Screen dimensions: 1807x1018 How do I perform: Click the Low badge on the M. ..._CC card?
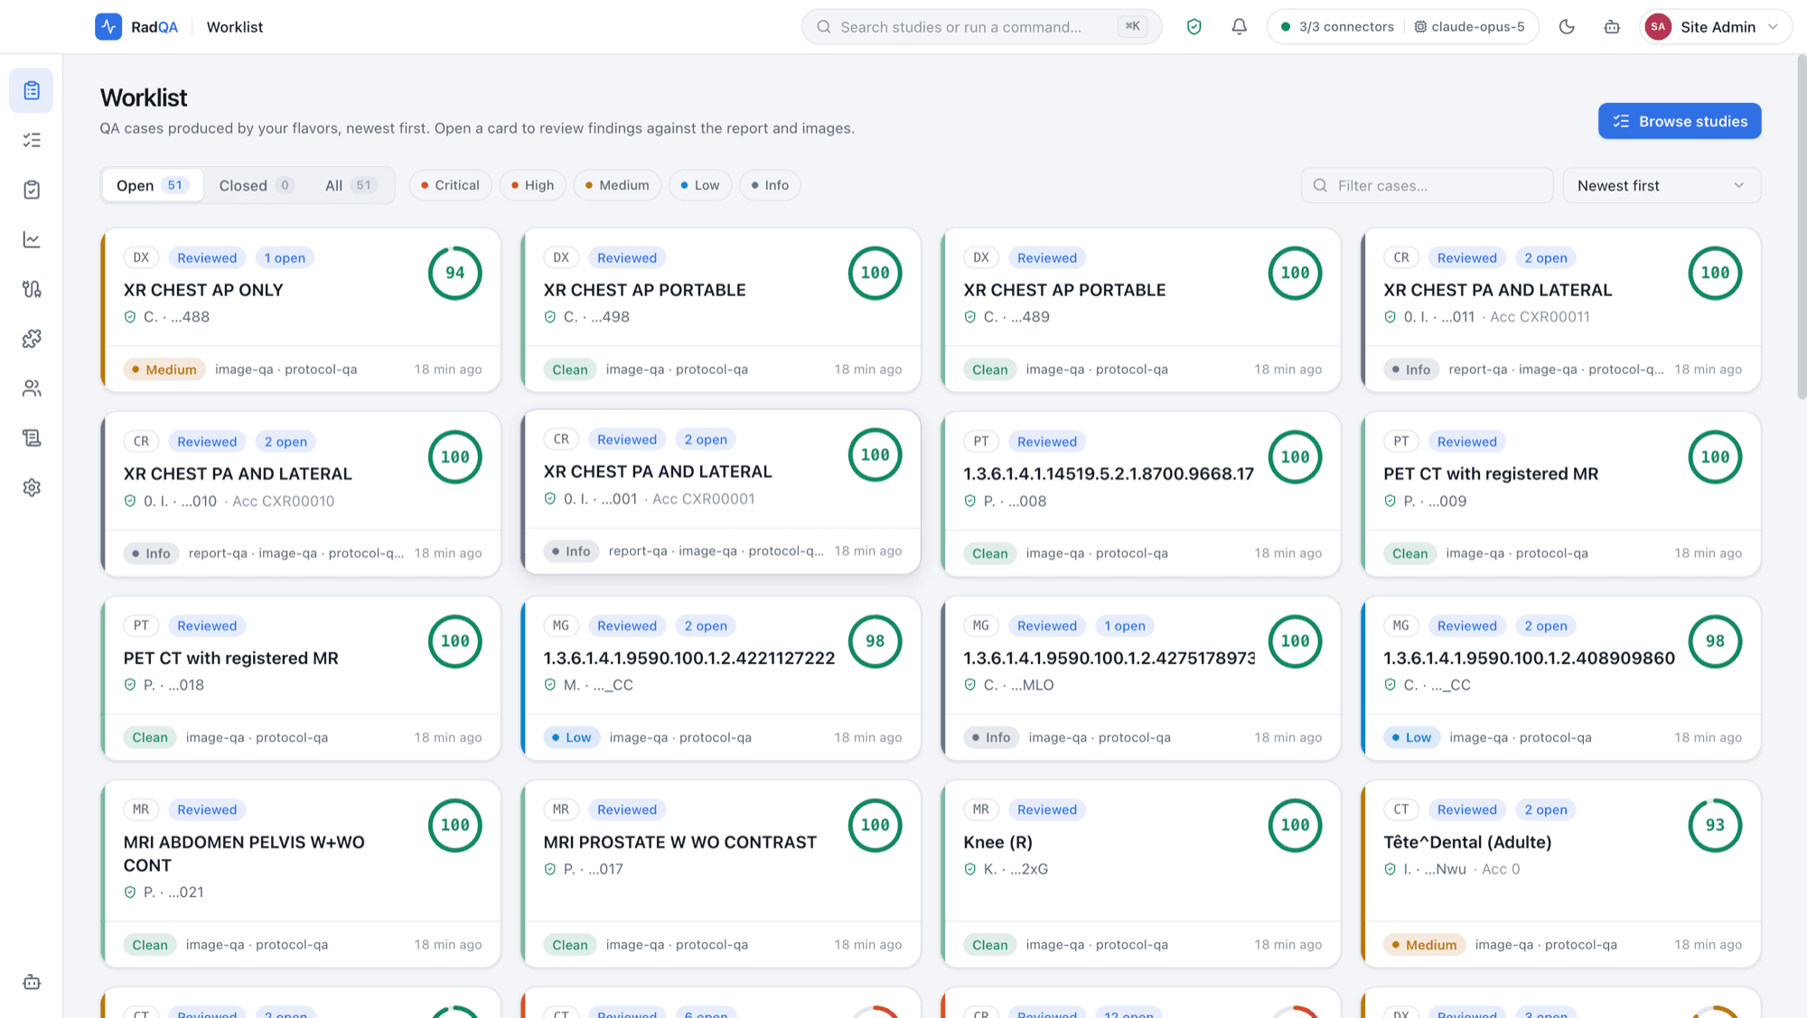coord(571,737)
